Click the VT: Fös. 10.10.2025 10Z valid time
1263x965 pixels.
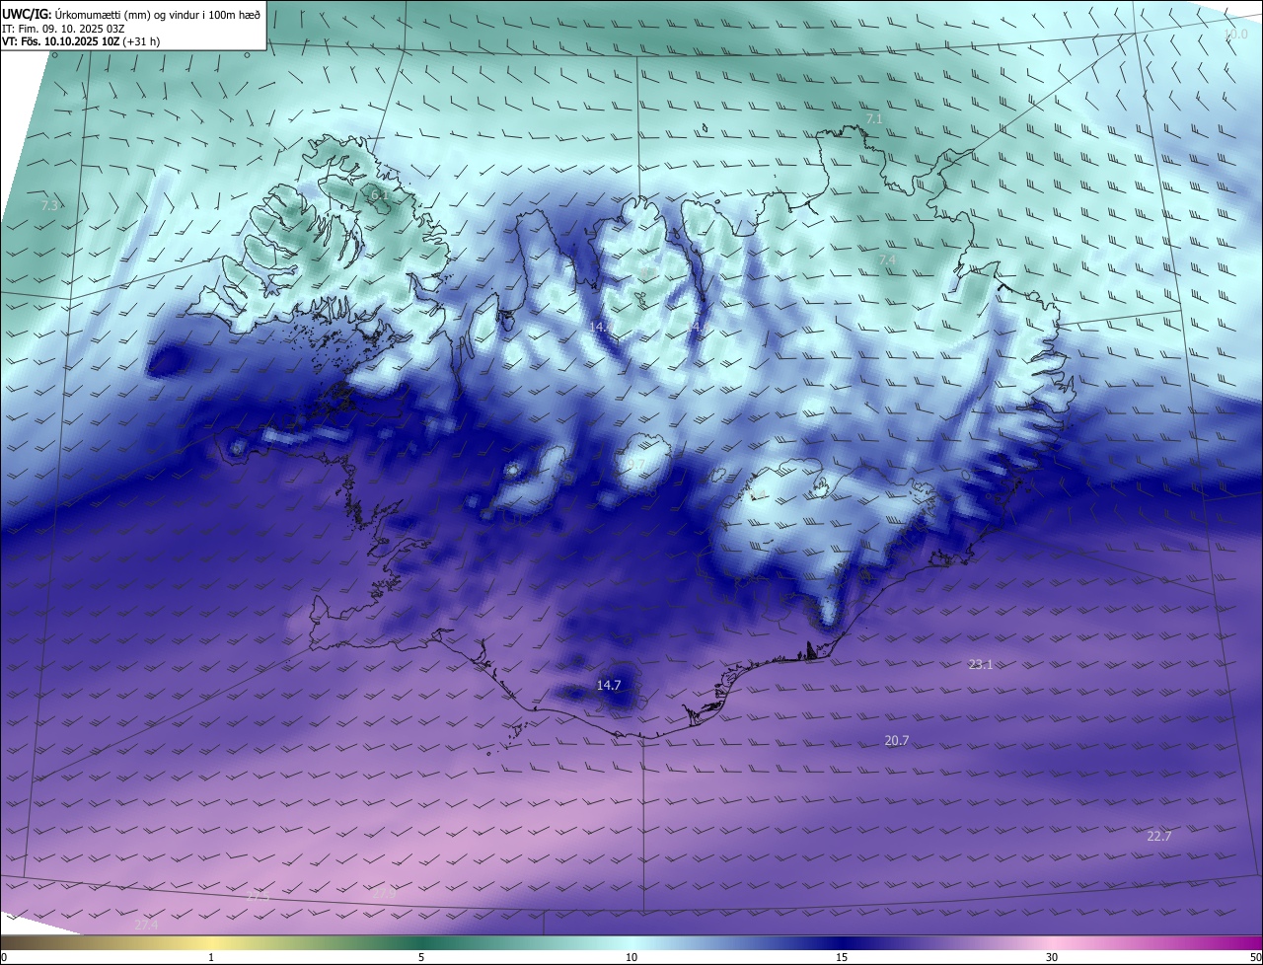81,41
